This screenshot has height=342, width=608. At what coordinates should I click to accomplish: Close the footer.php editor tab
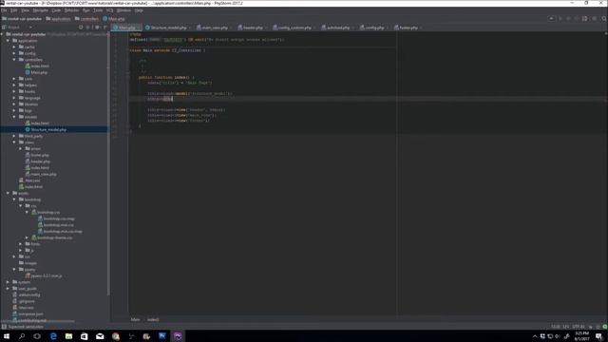click(421, 28)
